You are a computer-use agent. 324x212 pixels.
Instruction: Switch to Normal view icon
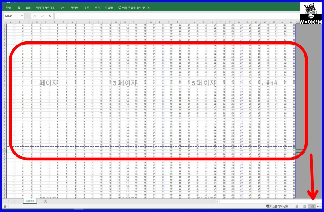coord(296,206)
